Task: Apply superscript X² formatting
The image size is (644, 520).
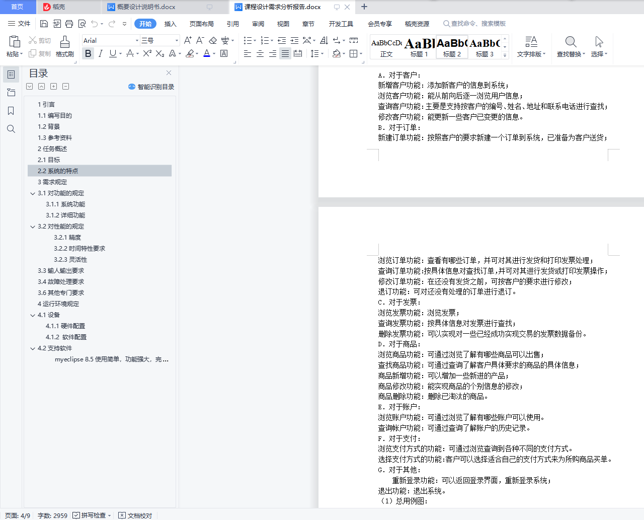Action: [x=147, y=53]
